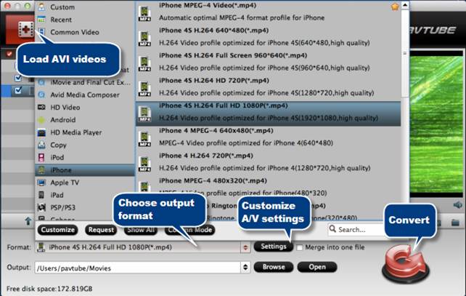The image size is (466, 296).
Task: Pick iPhone 4S H.264 Full Screen 960*640
Action: (x=268, y=62)
